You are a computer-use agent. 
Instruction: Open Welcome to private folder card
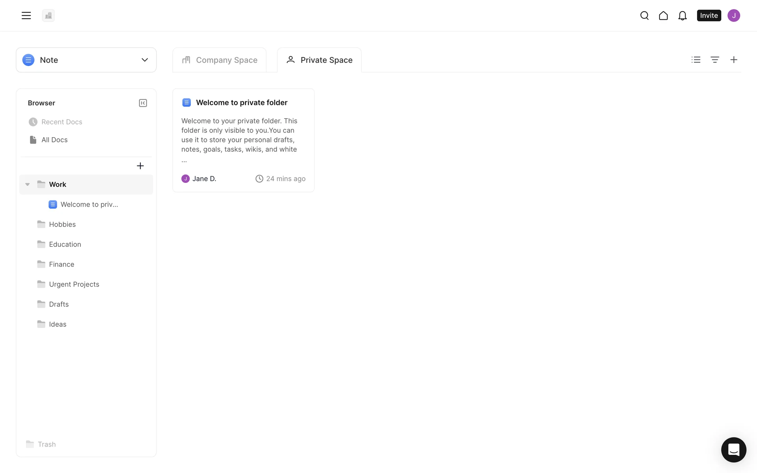242,102
